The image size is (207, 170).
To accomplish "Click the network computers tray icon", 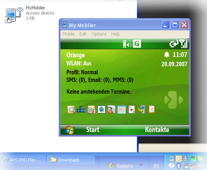I will click(186, 166).
